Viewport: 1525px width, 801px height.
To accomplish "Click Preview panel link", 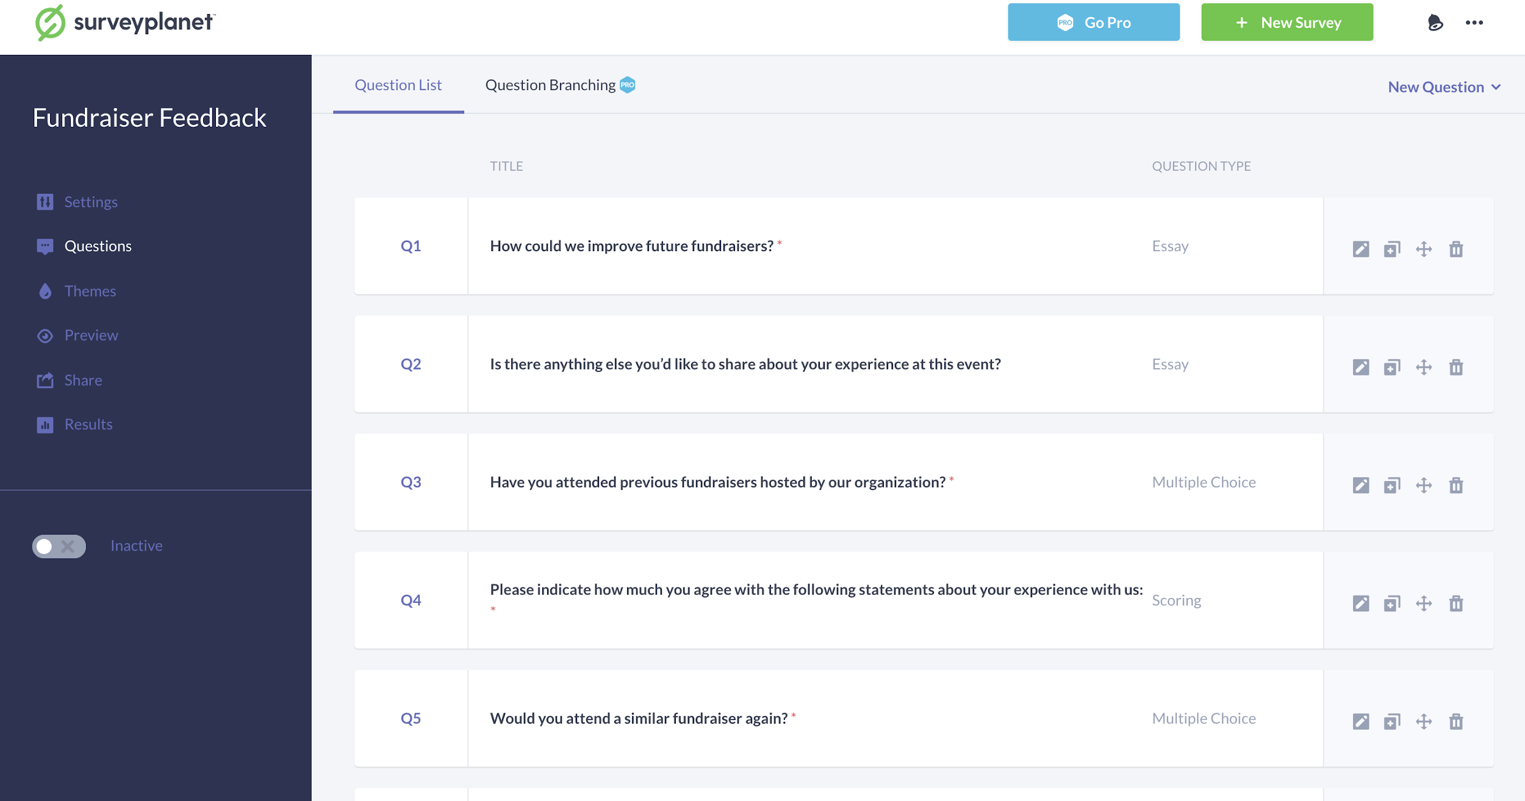I will point(91,335).
